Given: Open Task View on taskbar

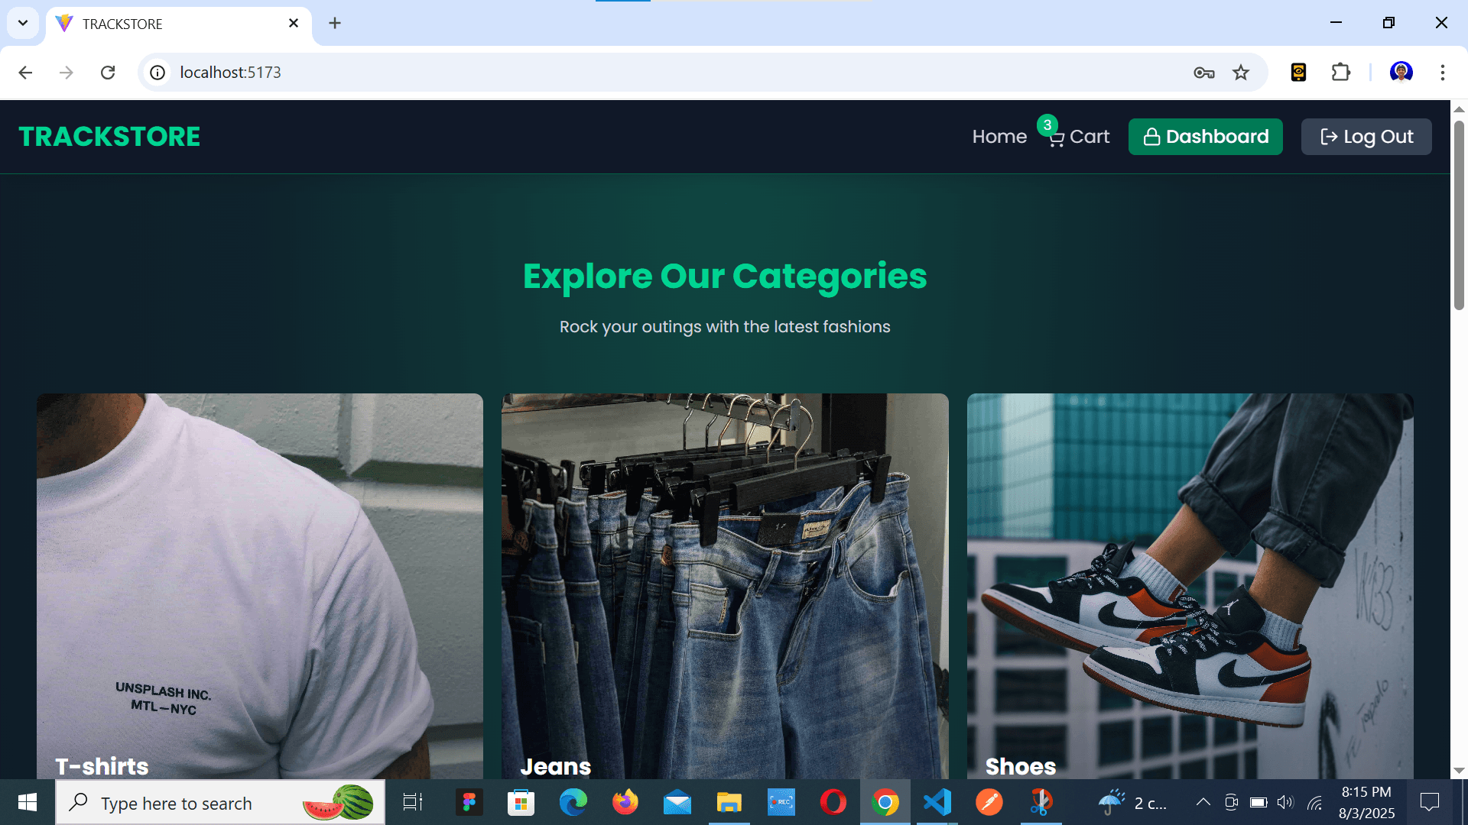Looking at the screenshot, I should coord(413,802).
